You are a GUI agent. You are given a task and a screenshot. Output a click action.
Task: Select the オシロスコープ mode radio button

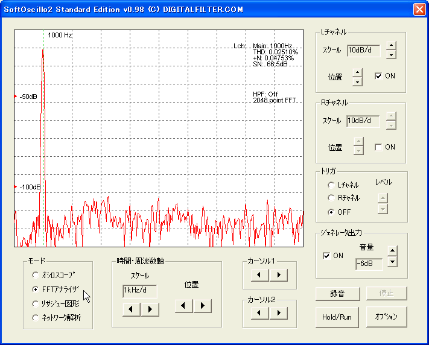tap(36, 274)
